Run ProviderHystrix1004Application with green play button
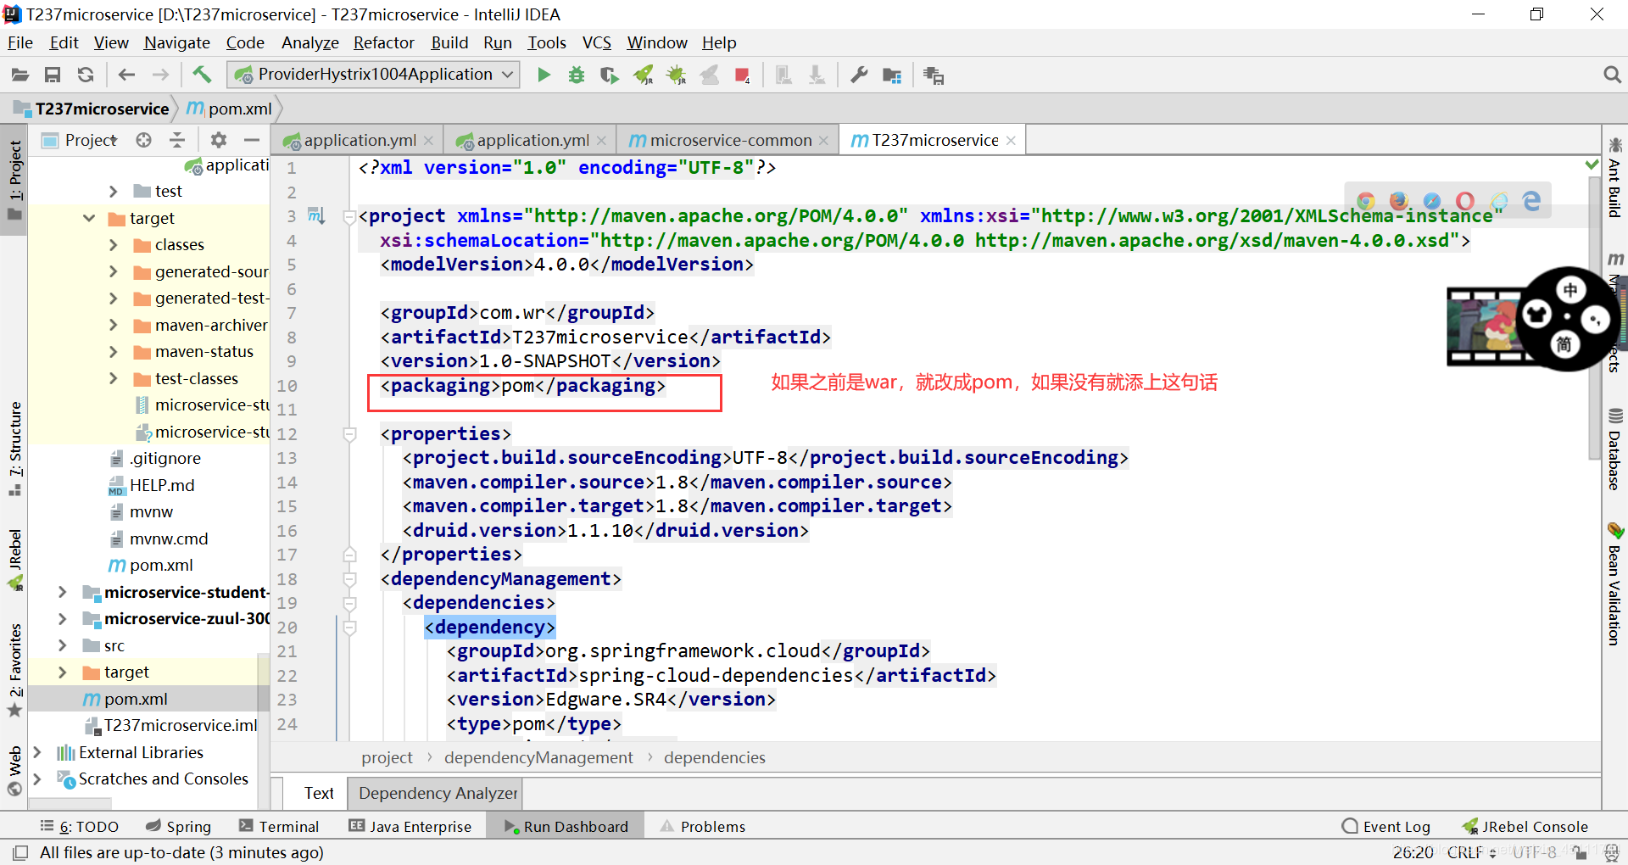Viewport: 1628px width, 865px height. point(544,75)
